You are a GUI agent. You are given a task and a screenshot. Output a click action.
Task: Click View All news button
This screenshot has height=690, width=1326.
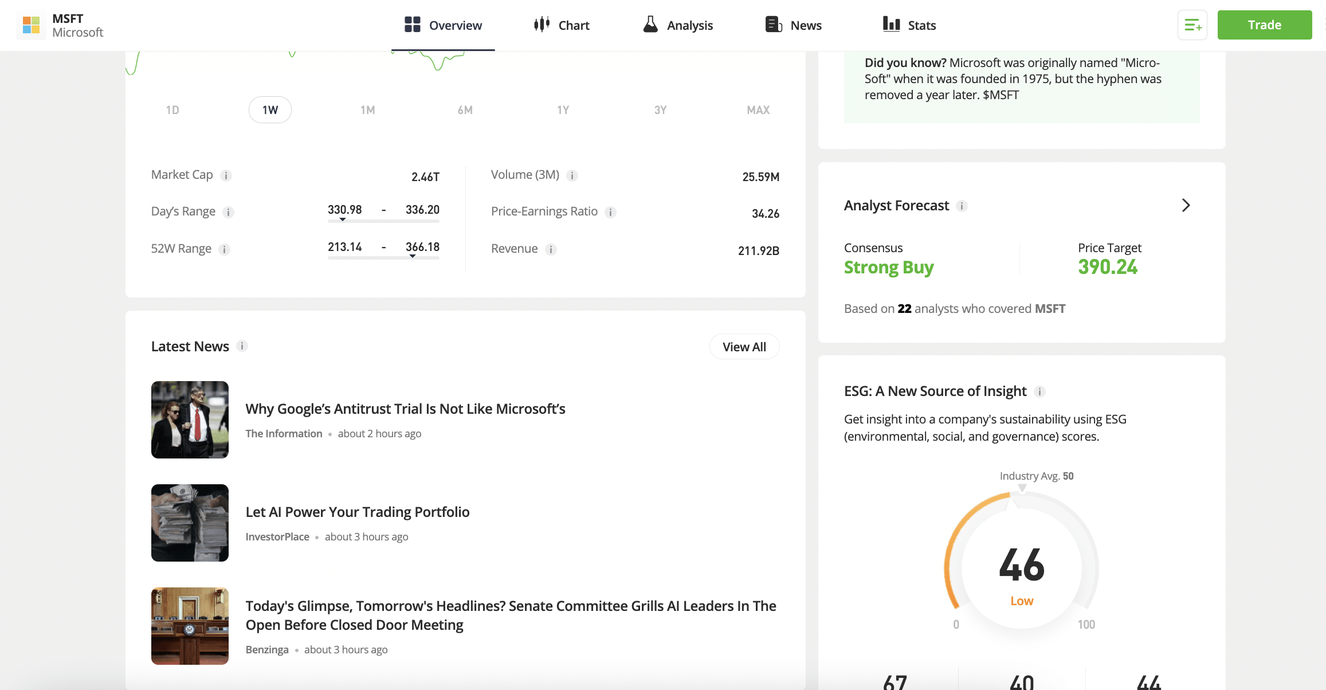tap(744, 347)
